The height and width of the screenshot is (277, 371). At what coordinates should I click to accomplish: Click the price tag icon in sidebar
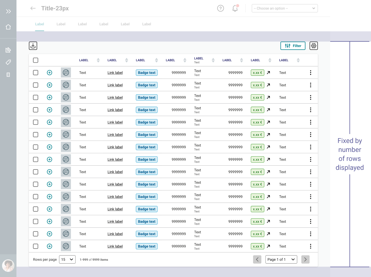point(8,62)
